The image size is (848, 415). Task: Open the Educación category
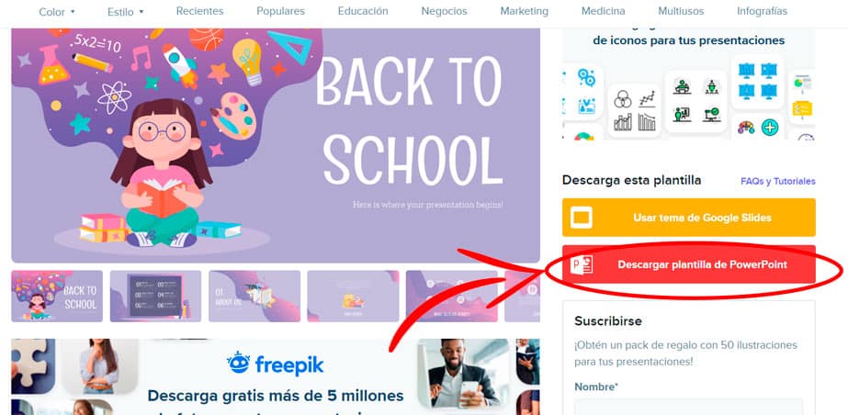[363, 11]
